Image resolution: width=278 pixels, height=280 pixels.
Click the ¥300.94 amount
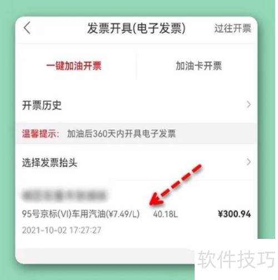click(x=235, y=214)
